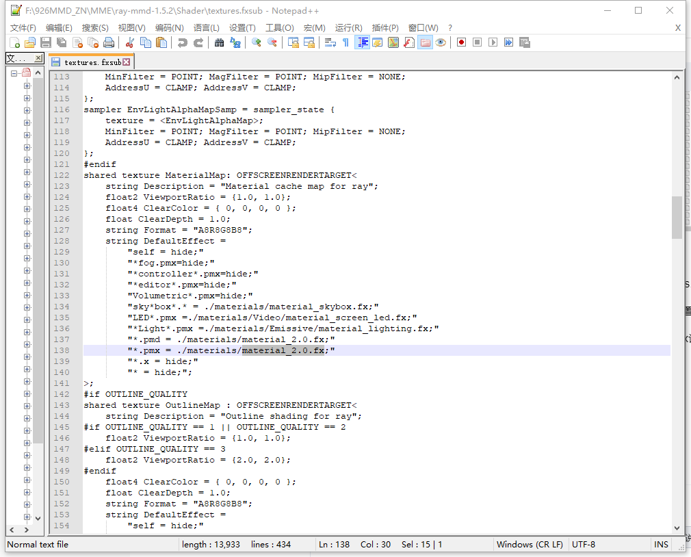This screenshot has width=691, height=557.
Task: Open the 设置(T) menu
Action: click(242, 28)
